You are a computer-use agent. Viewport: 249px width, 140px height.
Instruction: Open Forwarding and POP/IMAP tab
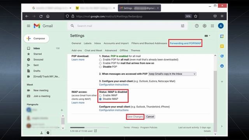point(185,43)
